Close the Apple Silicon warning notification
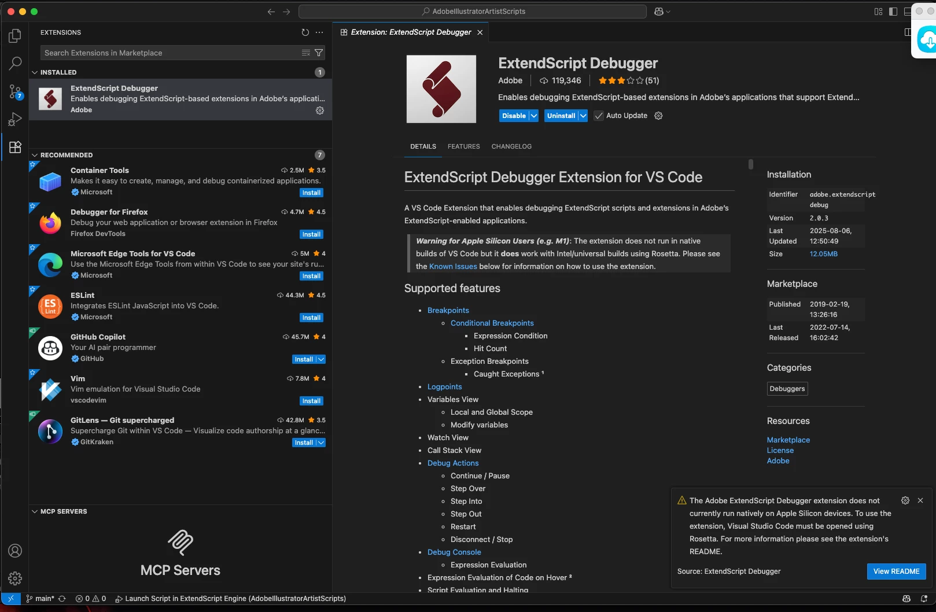936x612 pixels. pyautogui.click(x=920, y=500)
